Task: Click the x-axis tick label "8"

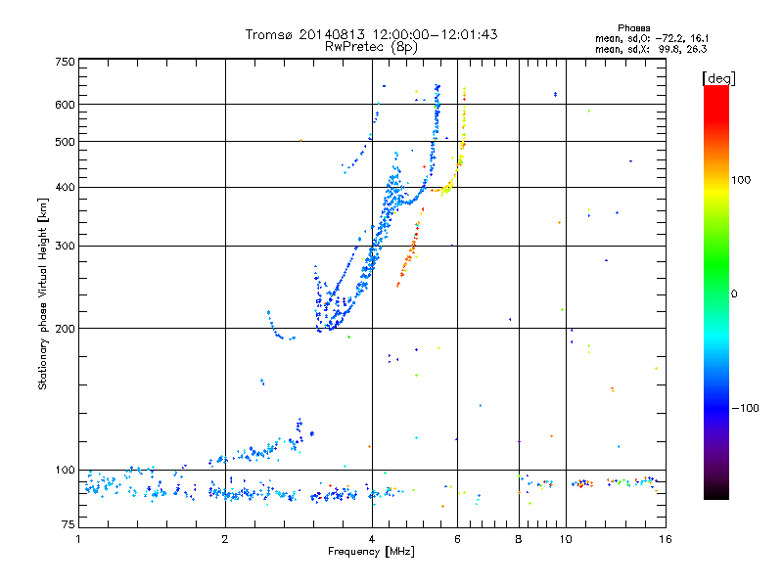Action: [519, 539]
